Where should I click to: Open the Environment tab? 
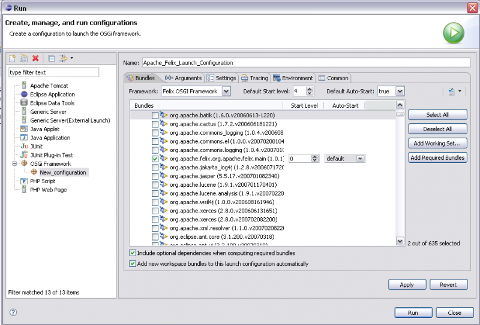pyautogui.click(x=293, y=78)
